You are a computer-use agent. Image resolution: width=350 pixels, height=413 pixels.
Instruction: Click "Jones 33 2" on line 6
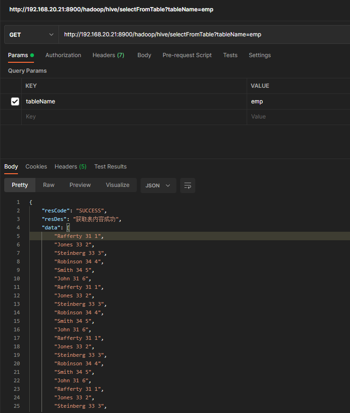coord(73,244)
